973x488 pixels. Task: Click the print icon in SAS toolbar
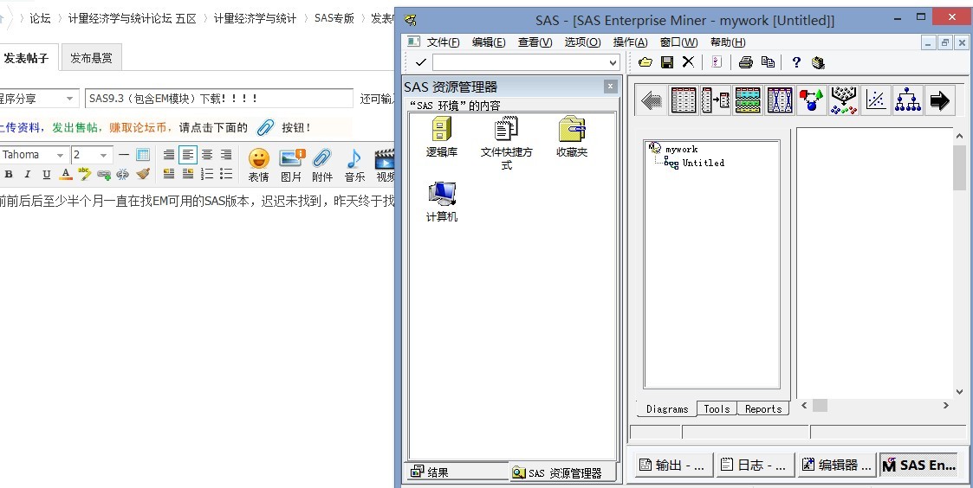coord(746,62)
